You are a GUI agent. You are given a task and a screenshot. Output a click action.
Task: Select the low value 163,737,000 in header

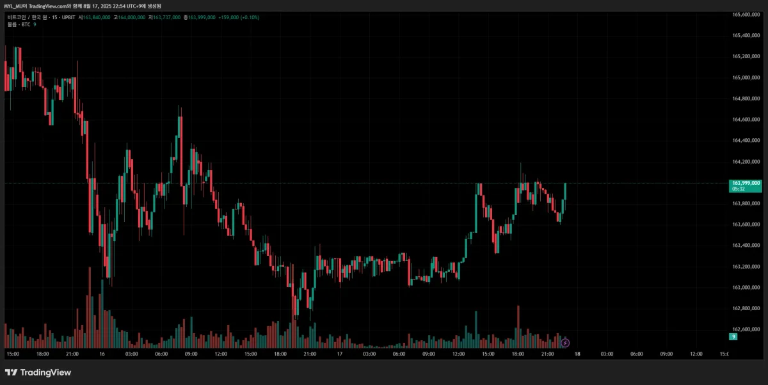click(166, 17)
